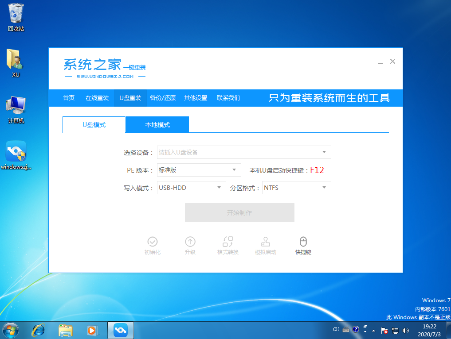This screenshot has height=339, width=451.
Task: Select the 计算机 Computer desktop icon
Action: point(16,110)
